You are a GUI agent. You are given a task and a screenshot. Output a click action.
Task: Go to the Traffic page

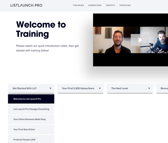tap(110, 5)
